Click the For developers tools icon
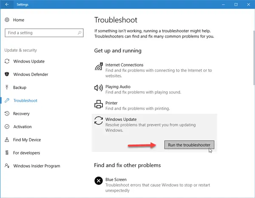255x198 pixels. pos(7,153)
